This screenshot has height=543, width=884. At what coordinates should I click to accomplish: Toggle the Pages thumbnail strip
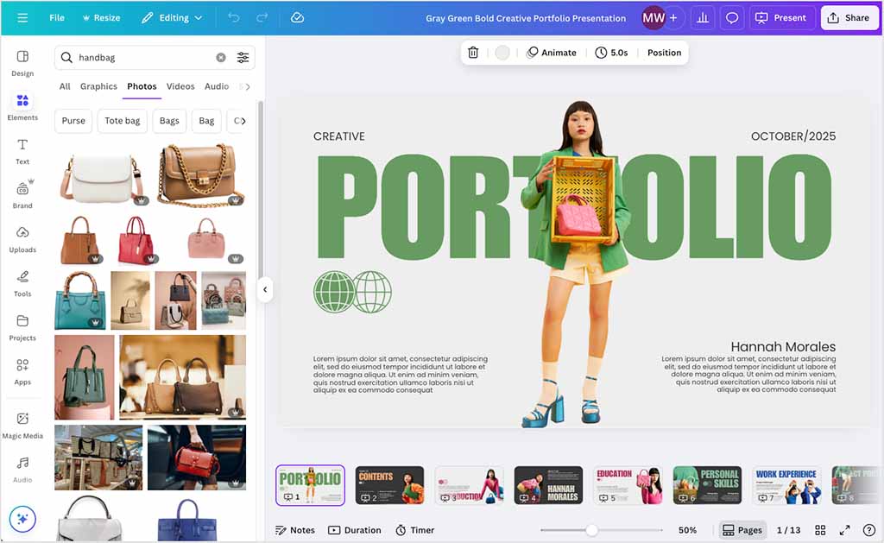coord(742,530)
